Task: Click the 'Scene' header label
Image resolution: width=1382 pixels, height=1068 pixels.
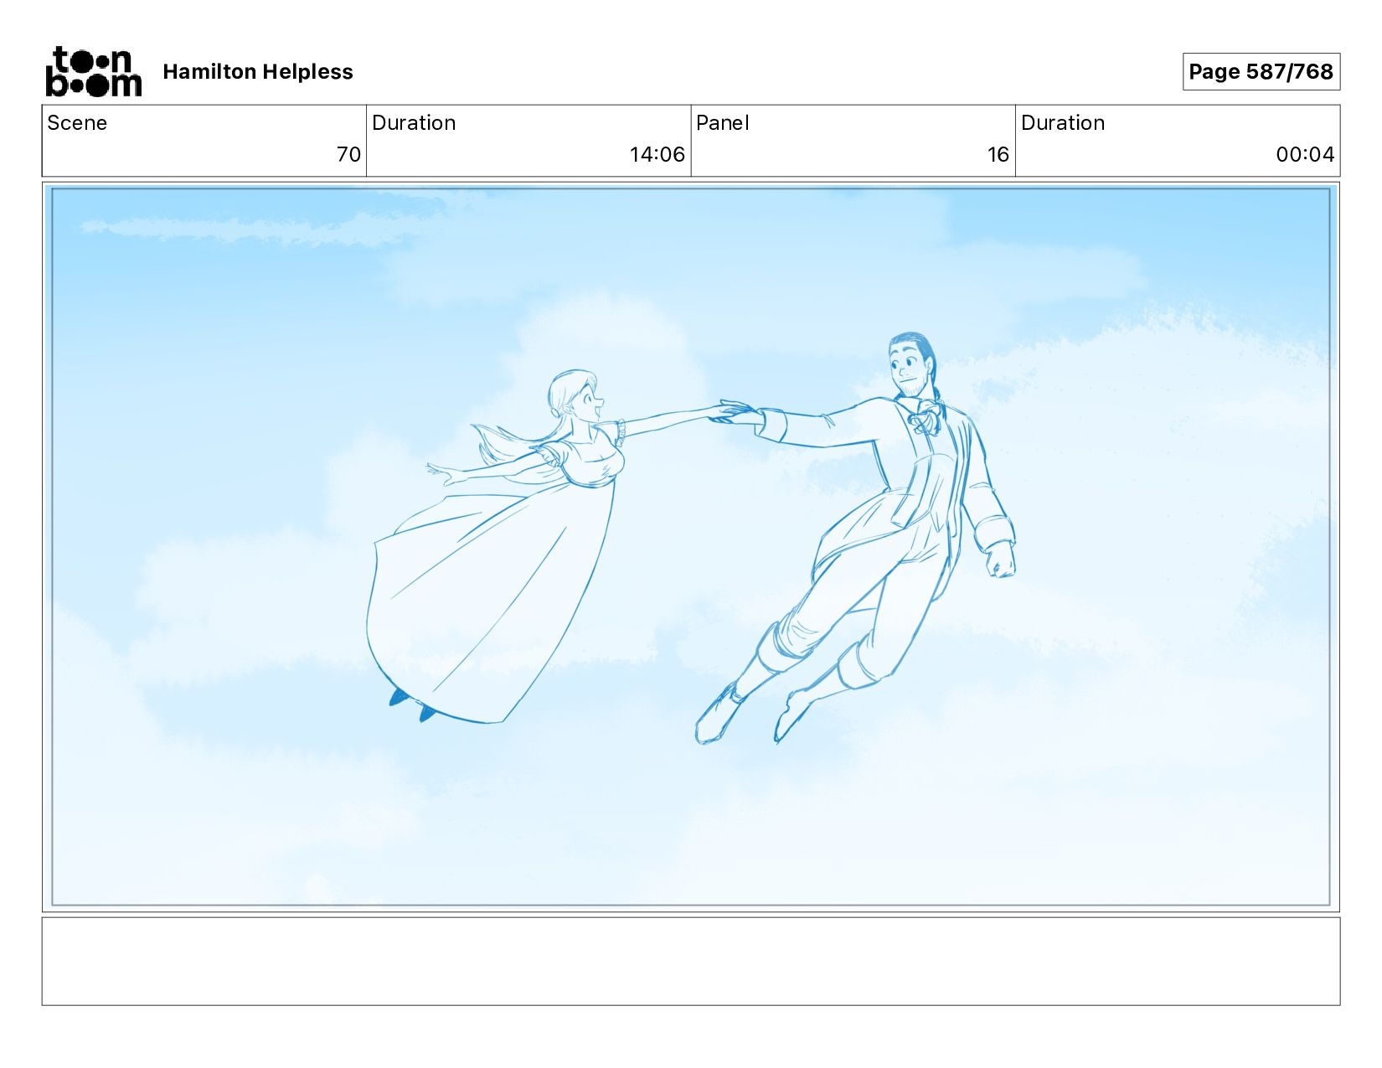Action: (x=77, y=123)
